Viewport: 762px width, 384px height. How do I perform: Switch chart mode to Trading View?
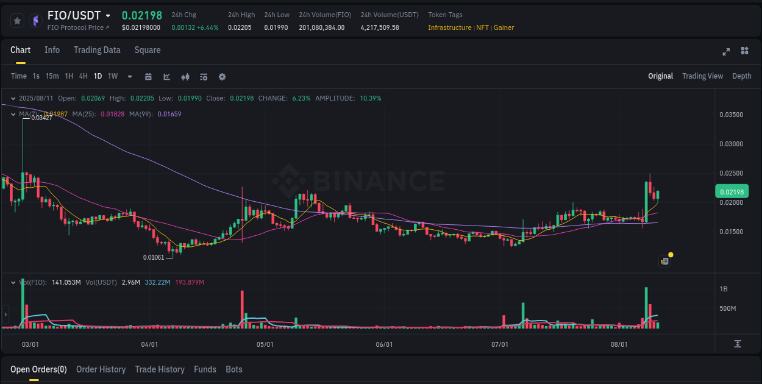(702, 76)
